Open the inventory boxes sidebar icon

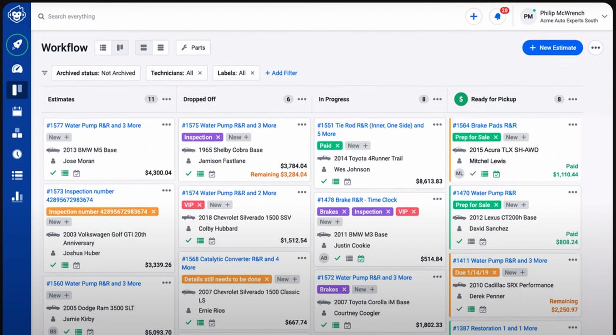(17, 133)
